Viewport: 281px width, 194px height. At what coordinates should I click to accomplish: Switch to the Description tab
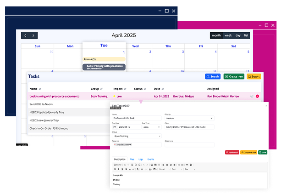click(120, 160)
